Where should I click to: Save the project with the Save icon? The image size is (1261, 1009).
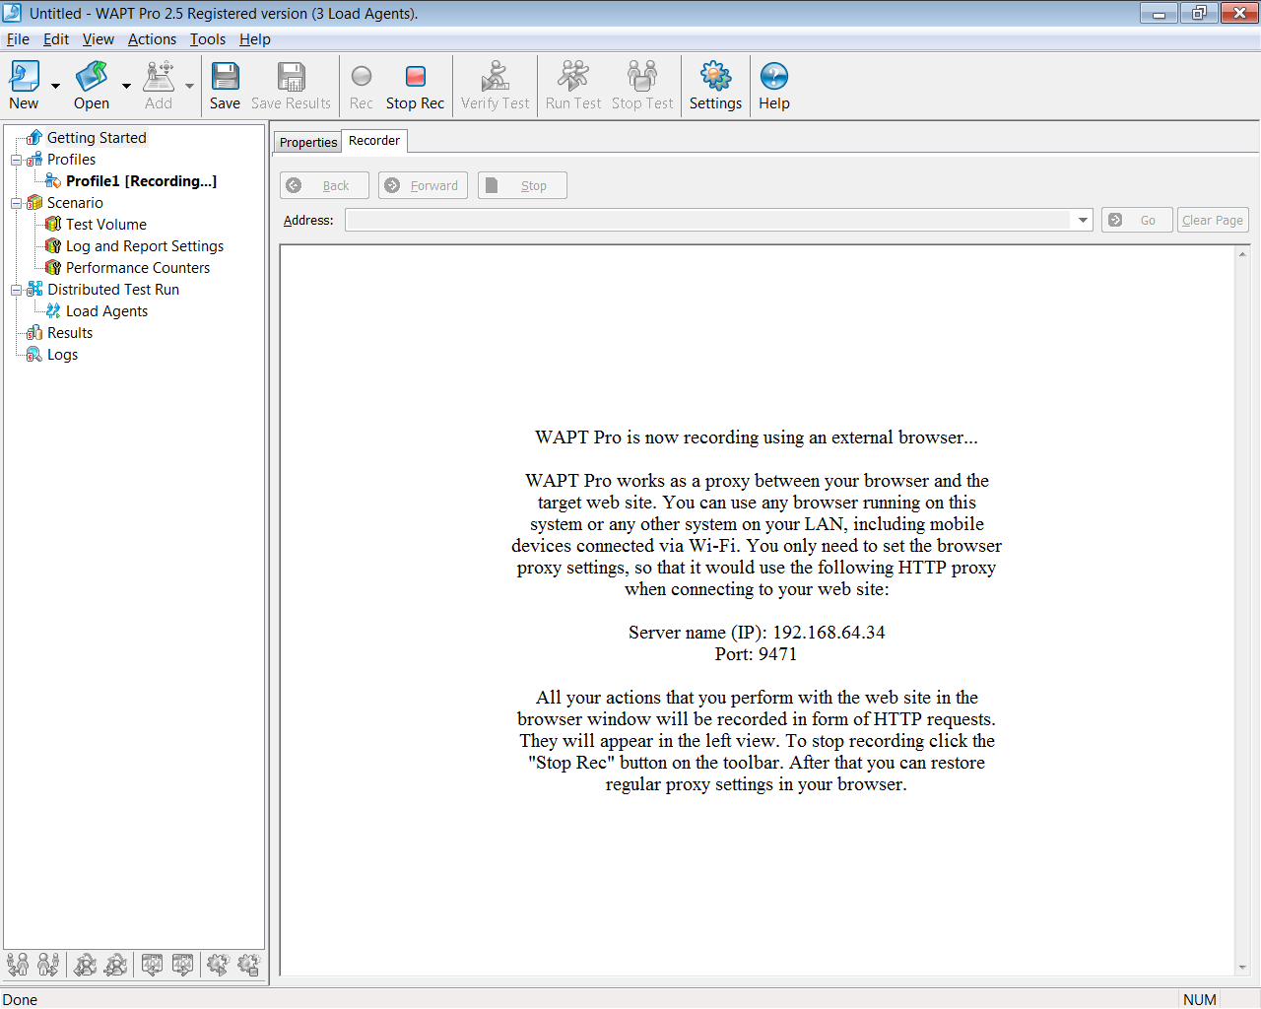click(x=225, y=86)
